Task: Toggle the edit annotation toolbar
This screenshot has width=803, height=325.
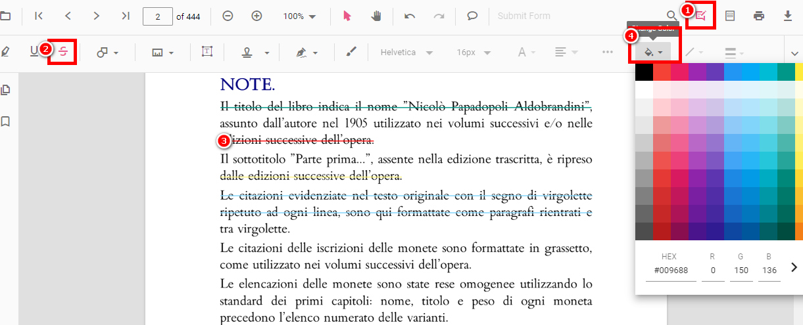Action: [701, 16]
